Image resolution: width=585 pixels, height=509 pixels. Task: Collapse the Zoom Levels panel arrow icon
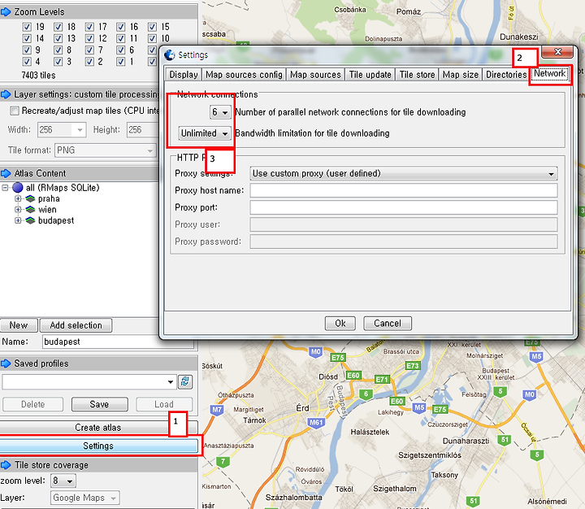6,12
